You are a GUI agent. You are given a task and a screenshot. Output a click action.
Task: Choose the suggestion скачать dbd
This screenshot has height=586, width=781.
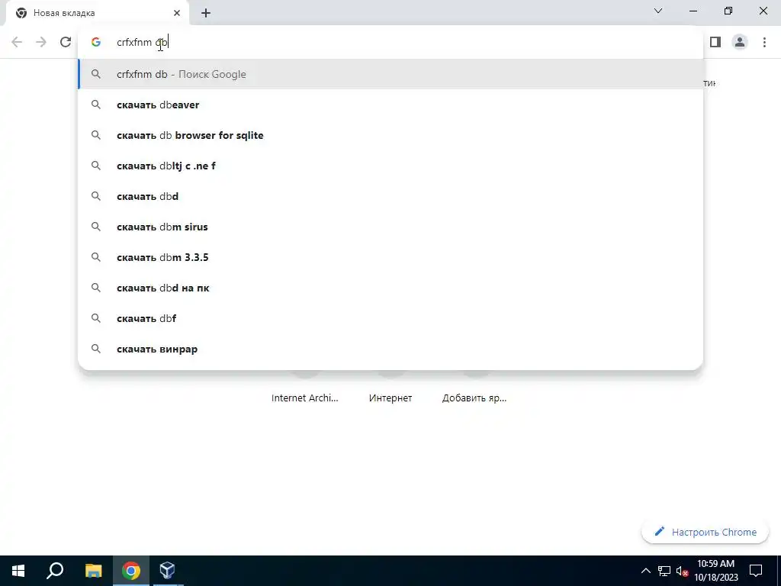coord(390,196)
